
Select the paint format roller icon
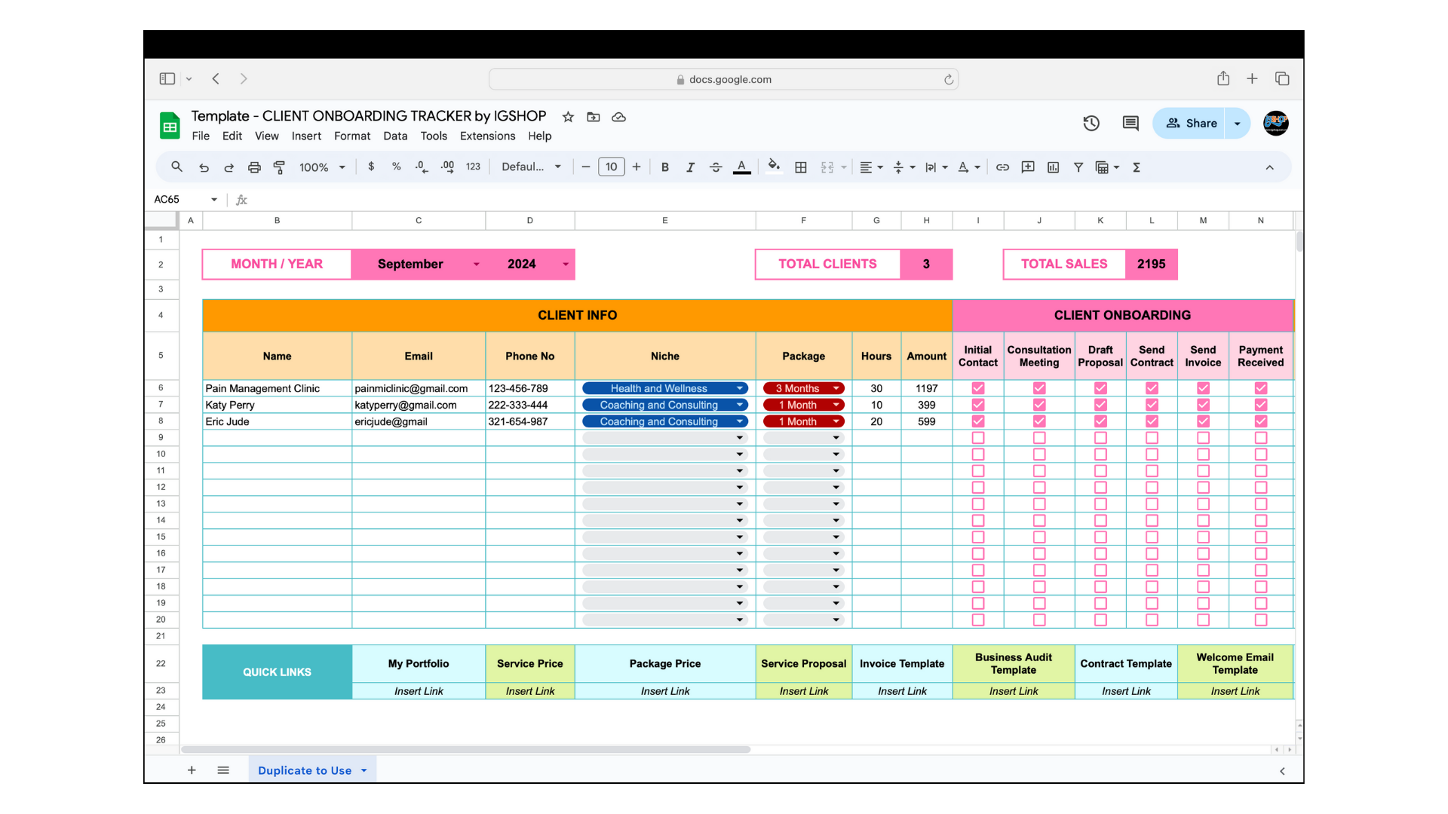[279, 167]
